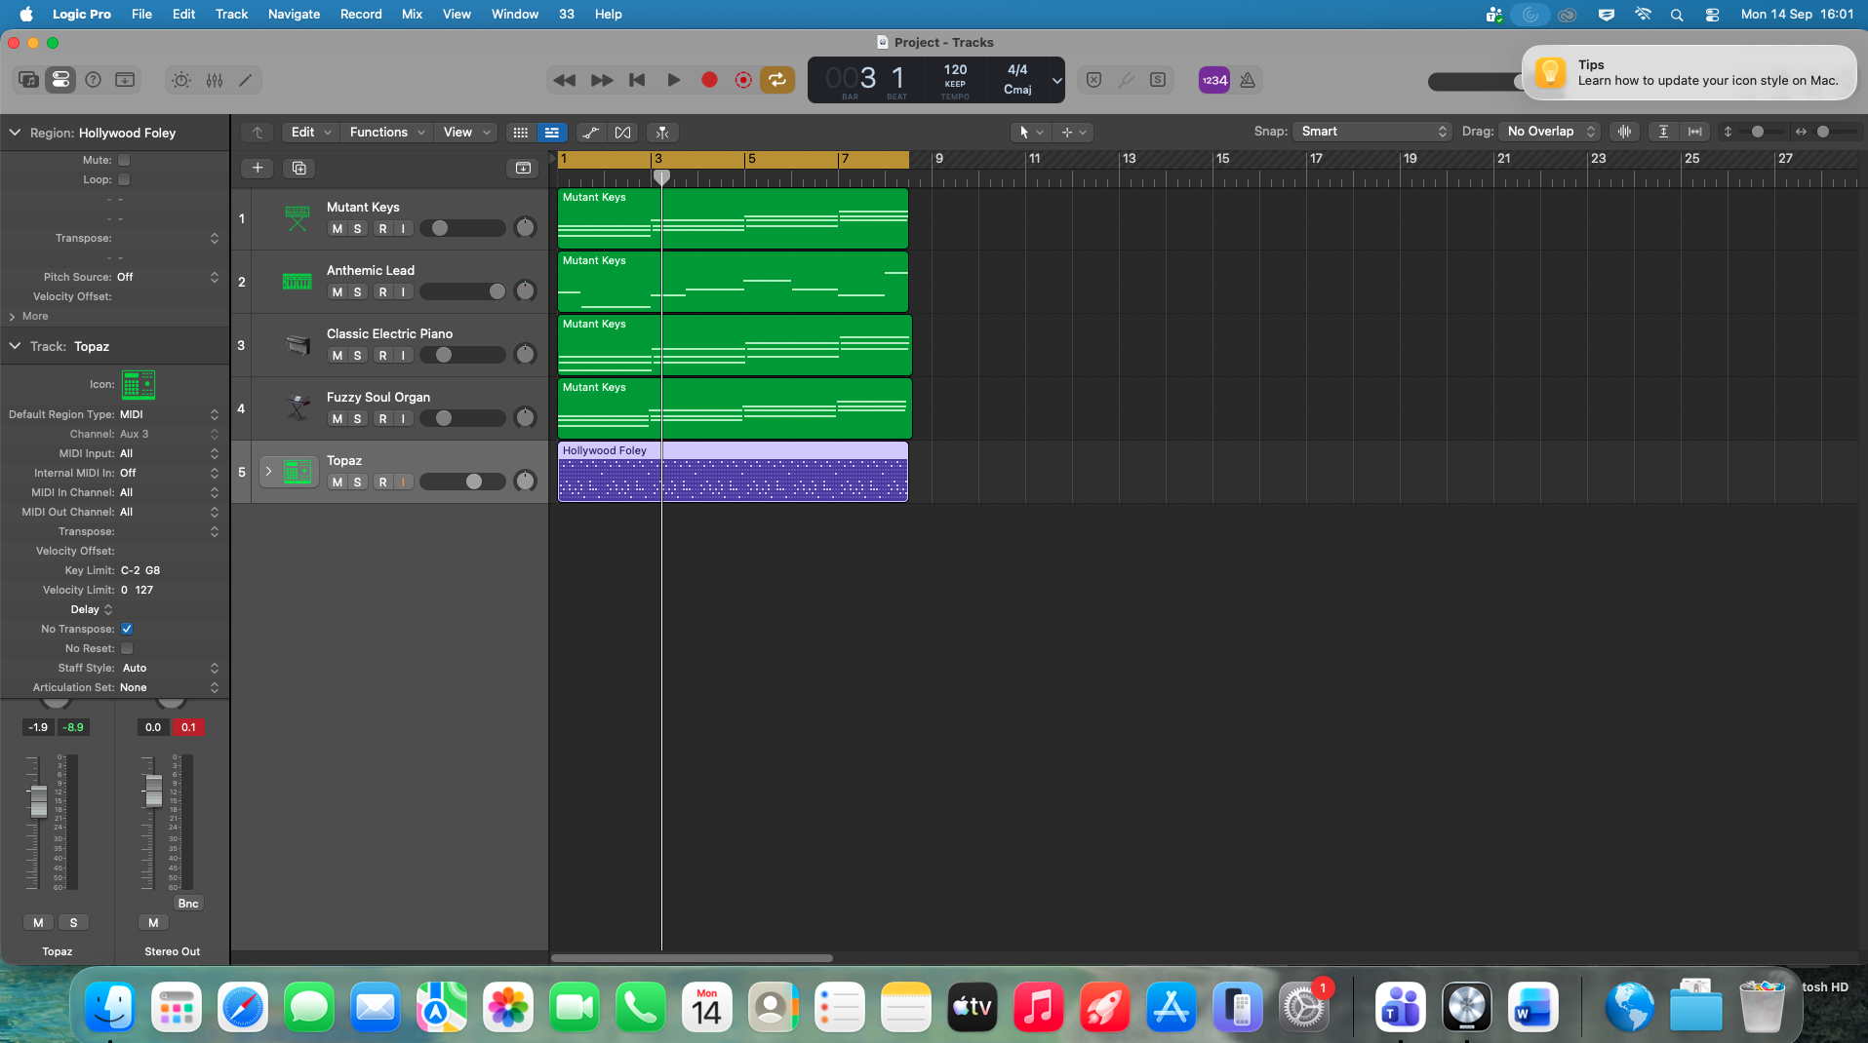1868x1043 pixels.
Task: Open the Editors pencil icon
Action: click(x=246, y=80)
